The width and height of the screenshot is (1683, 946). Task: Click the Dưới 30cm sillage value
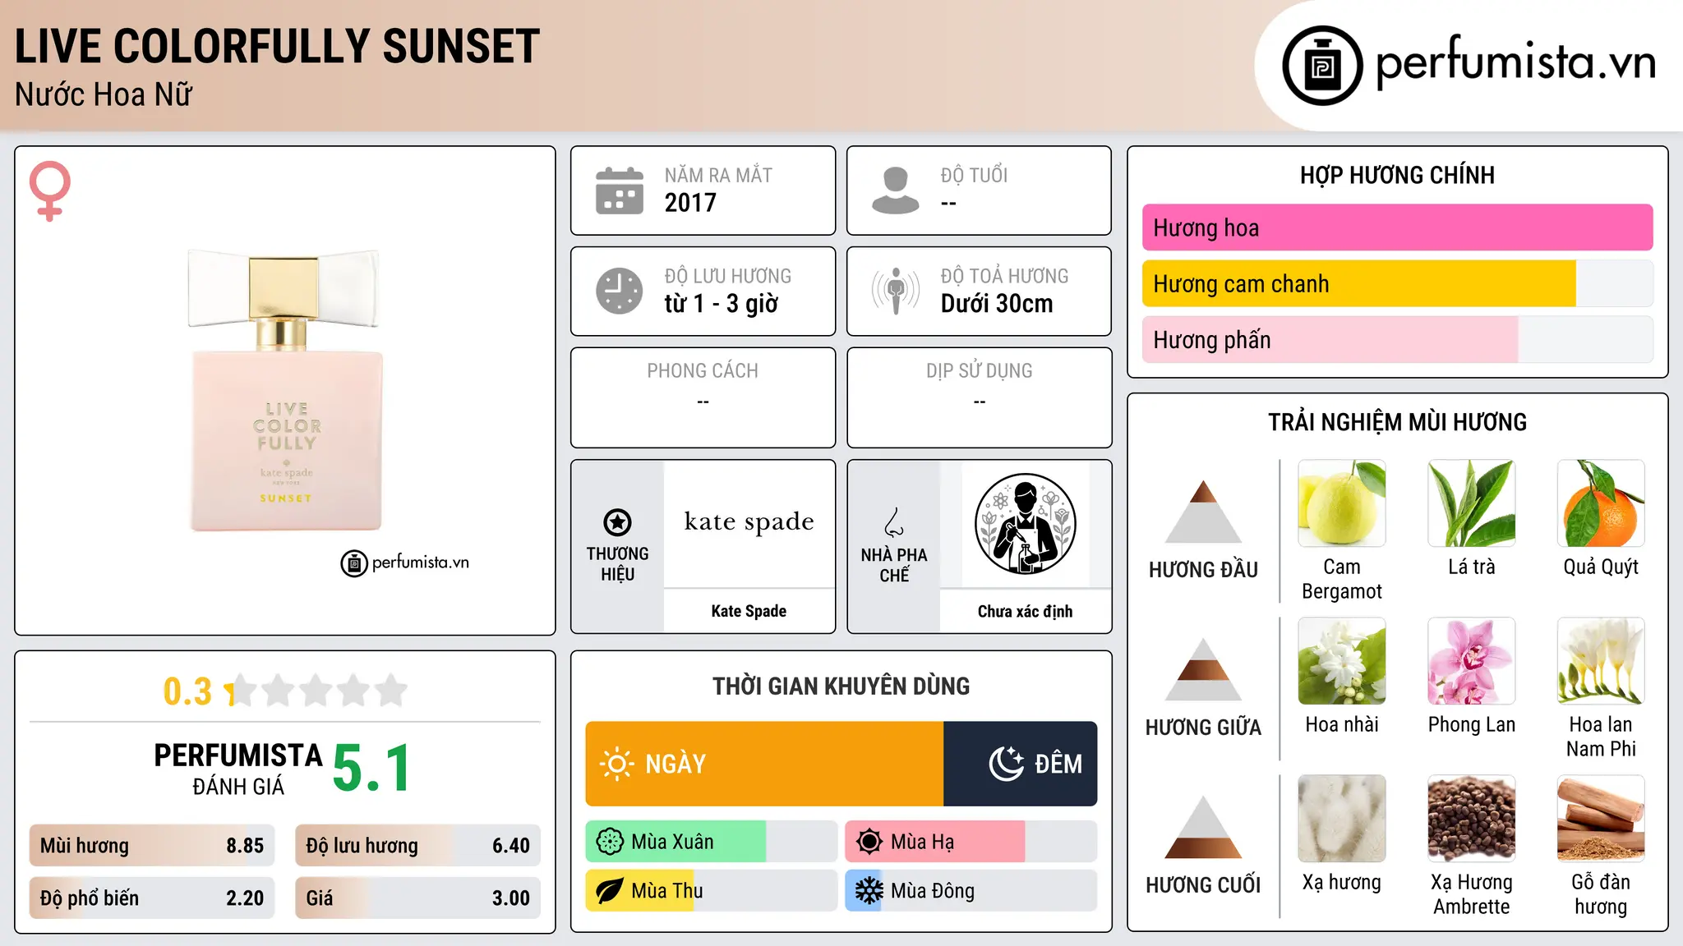997,303
